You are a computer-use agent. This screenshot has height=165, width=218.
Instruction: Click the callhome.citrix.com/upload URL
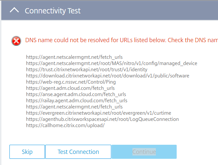click(x=65, y=125)
